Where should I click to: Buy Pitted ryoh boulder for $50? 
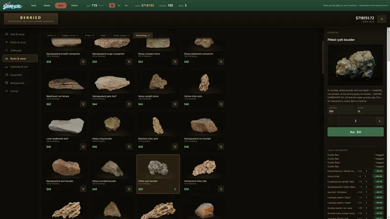(x=356, y=132)
